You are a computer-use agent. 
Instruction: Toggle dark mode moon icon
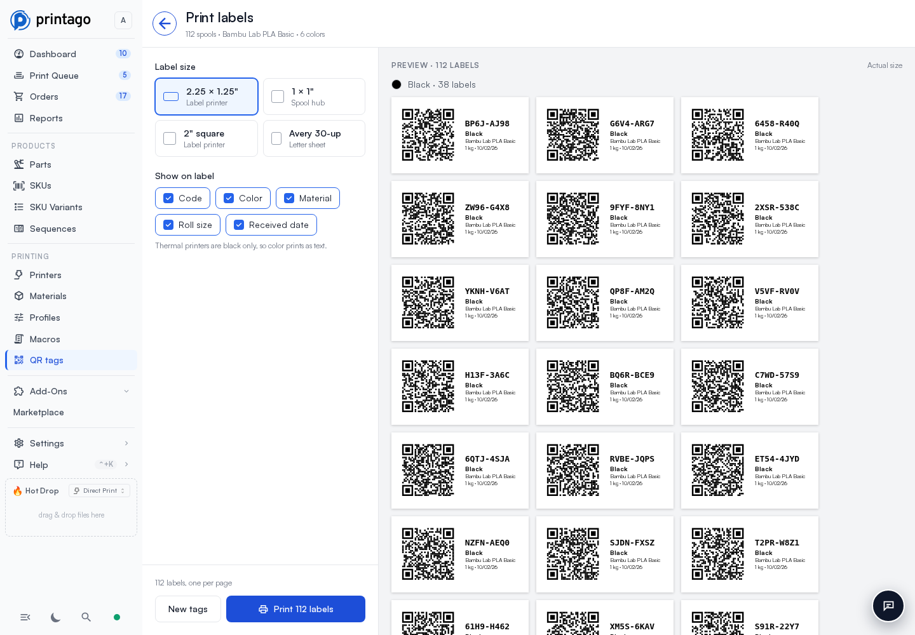[56, 617]
